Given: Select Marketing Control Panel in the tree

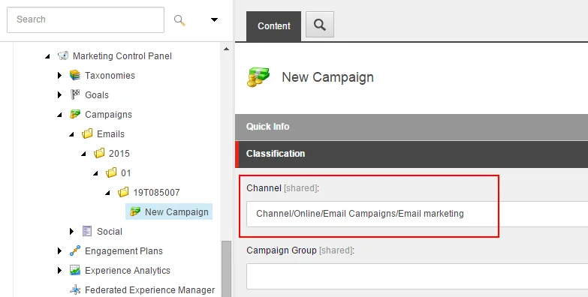Looking at the screenshot, I should pyautogui.click(x=122, y=55).
